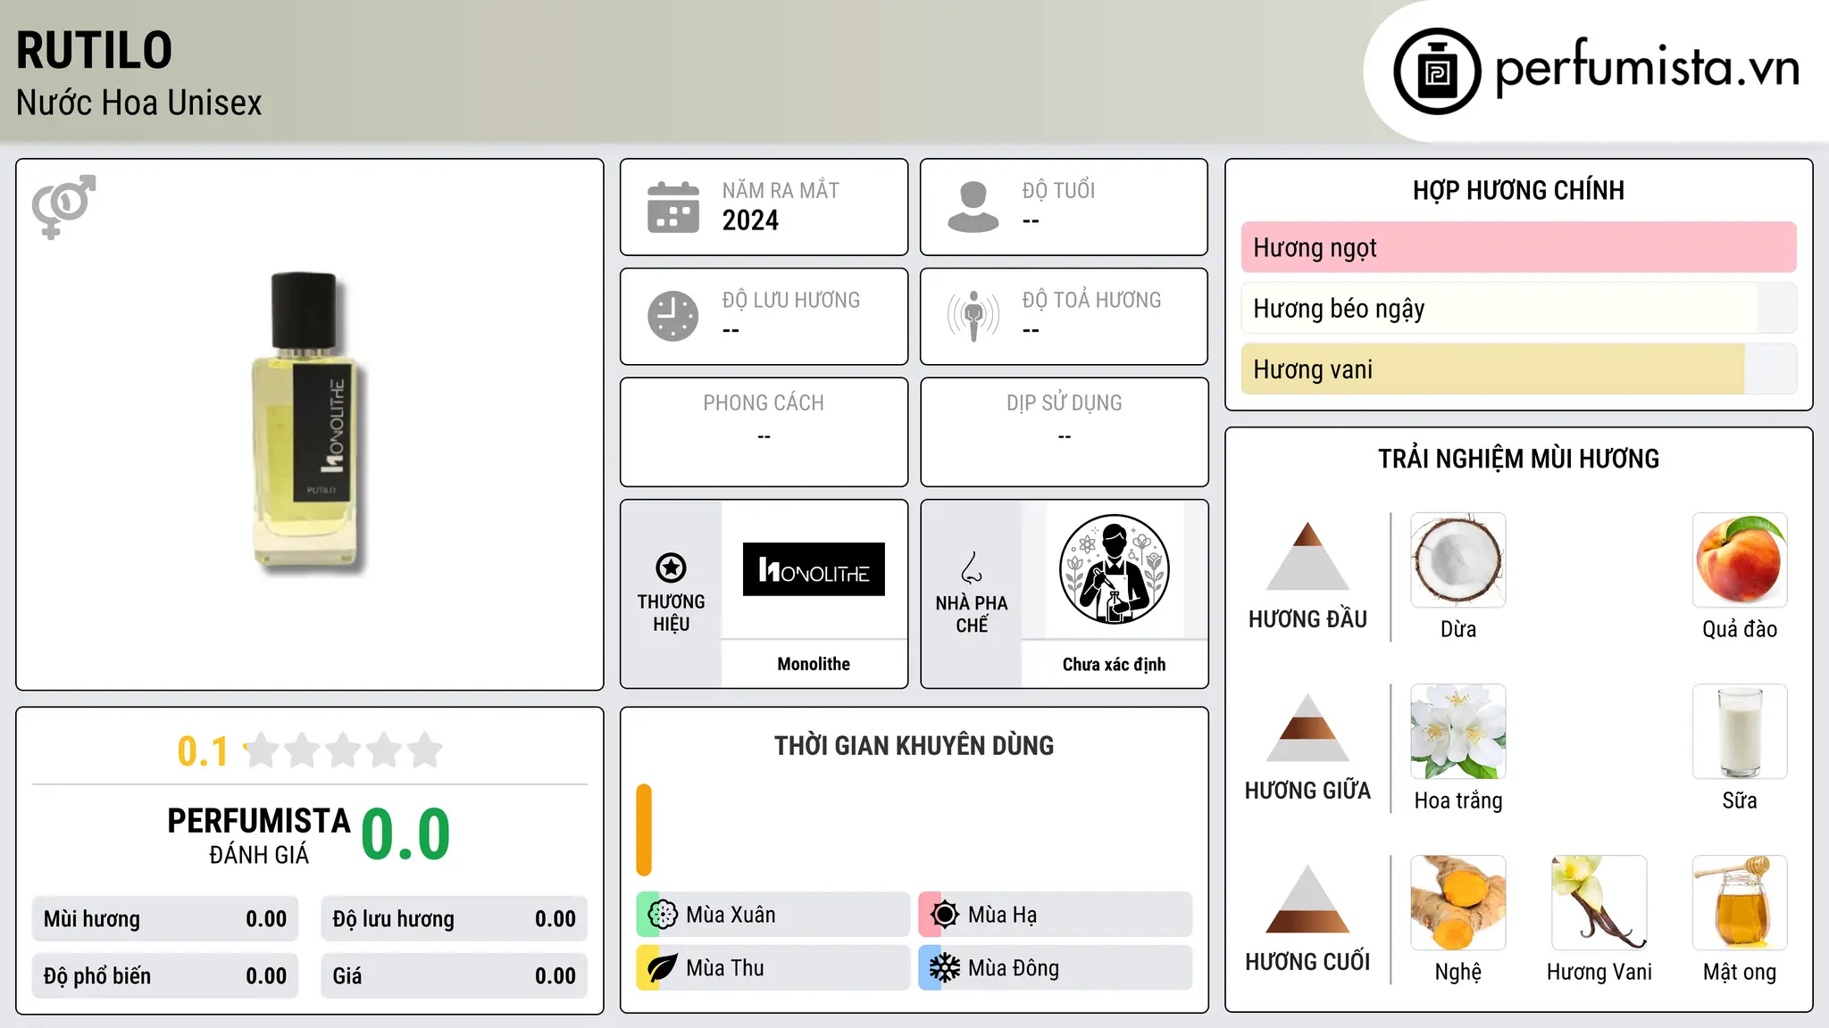Click the Nước Hoa Unisex subtitle
This screenshot has width=1829, height=1028.
138,103
